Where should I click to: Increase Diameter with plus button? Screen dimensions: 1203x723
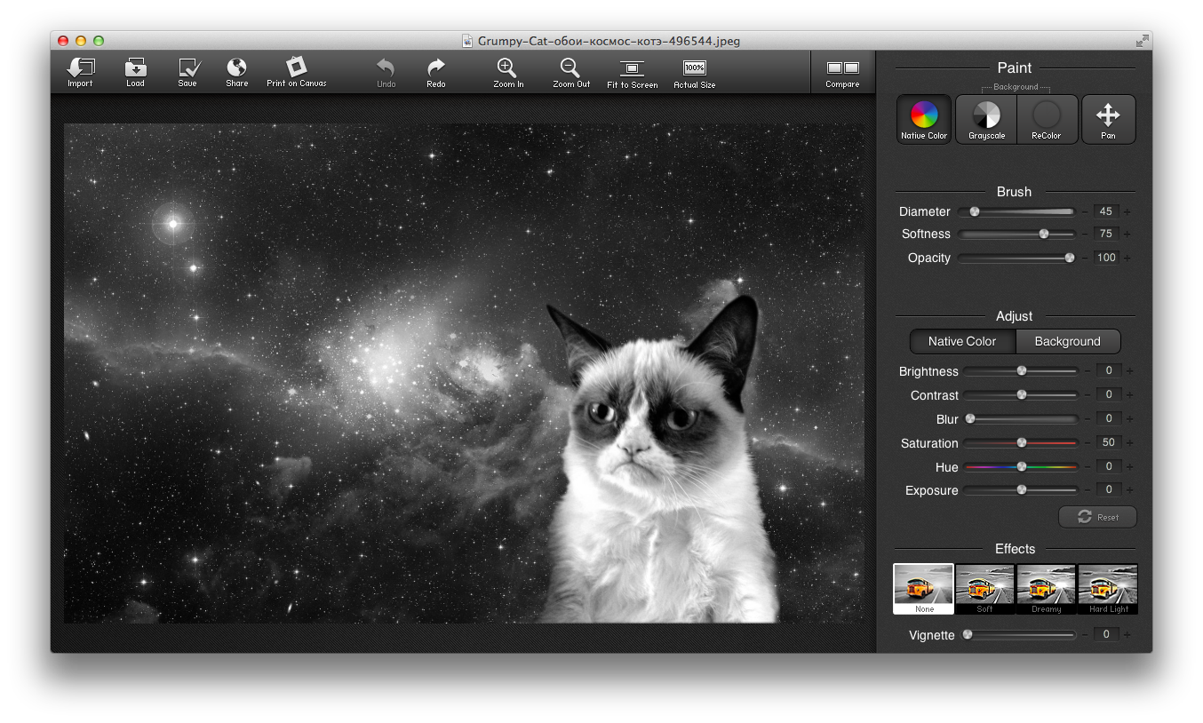1127,212
